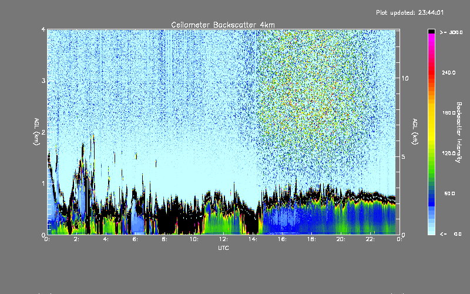Select the "UTC" x-axis label

point(223,248)
